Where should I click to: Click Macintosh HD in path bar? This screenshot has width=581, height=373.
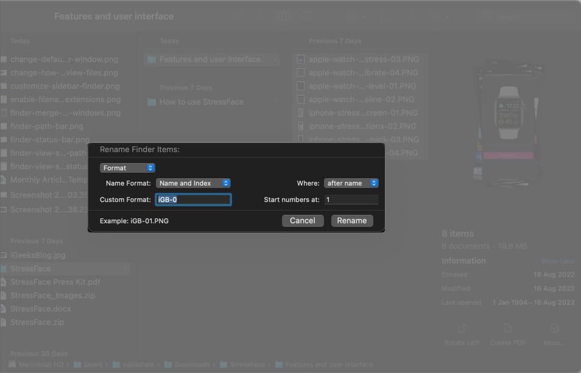click(36, 364)
